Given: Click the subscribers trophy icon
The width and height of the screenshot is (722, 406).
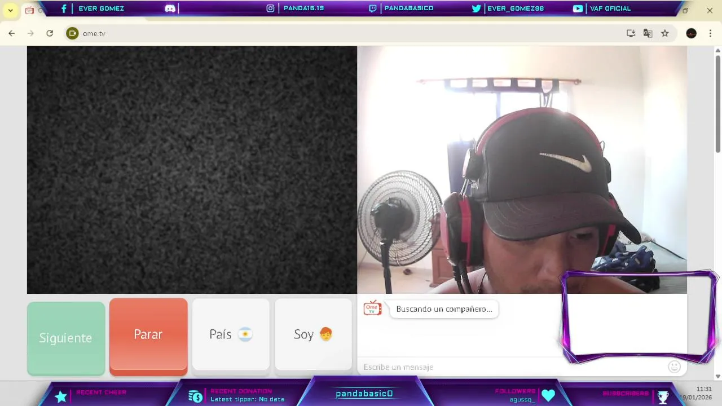Looking at the screenshot, I should pyautogui.click(x=663, y=397).
